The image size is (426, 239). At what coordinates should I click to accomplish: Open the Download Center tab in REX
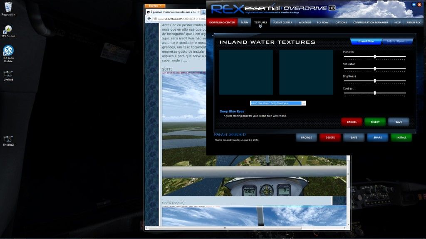222,22
